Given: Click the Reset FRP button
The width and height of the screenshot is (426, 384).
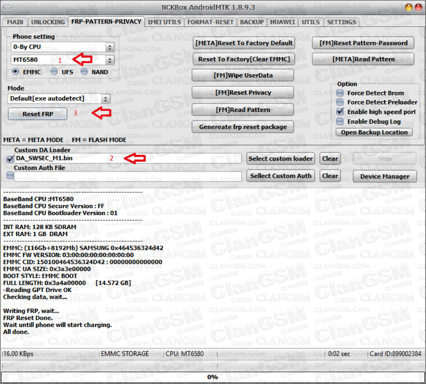Looking at the screenshot, I should (x=37, y=114).
